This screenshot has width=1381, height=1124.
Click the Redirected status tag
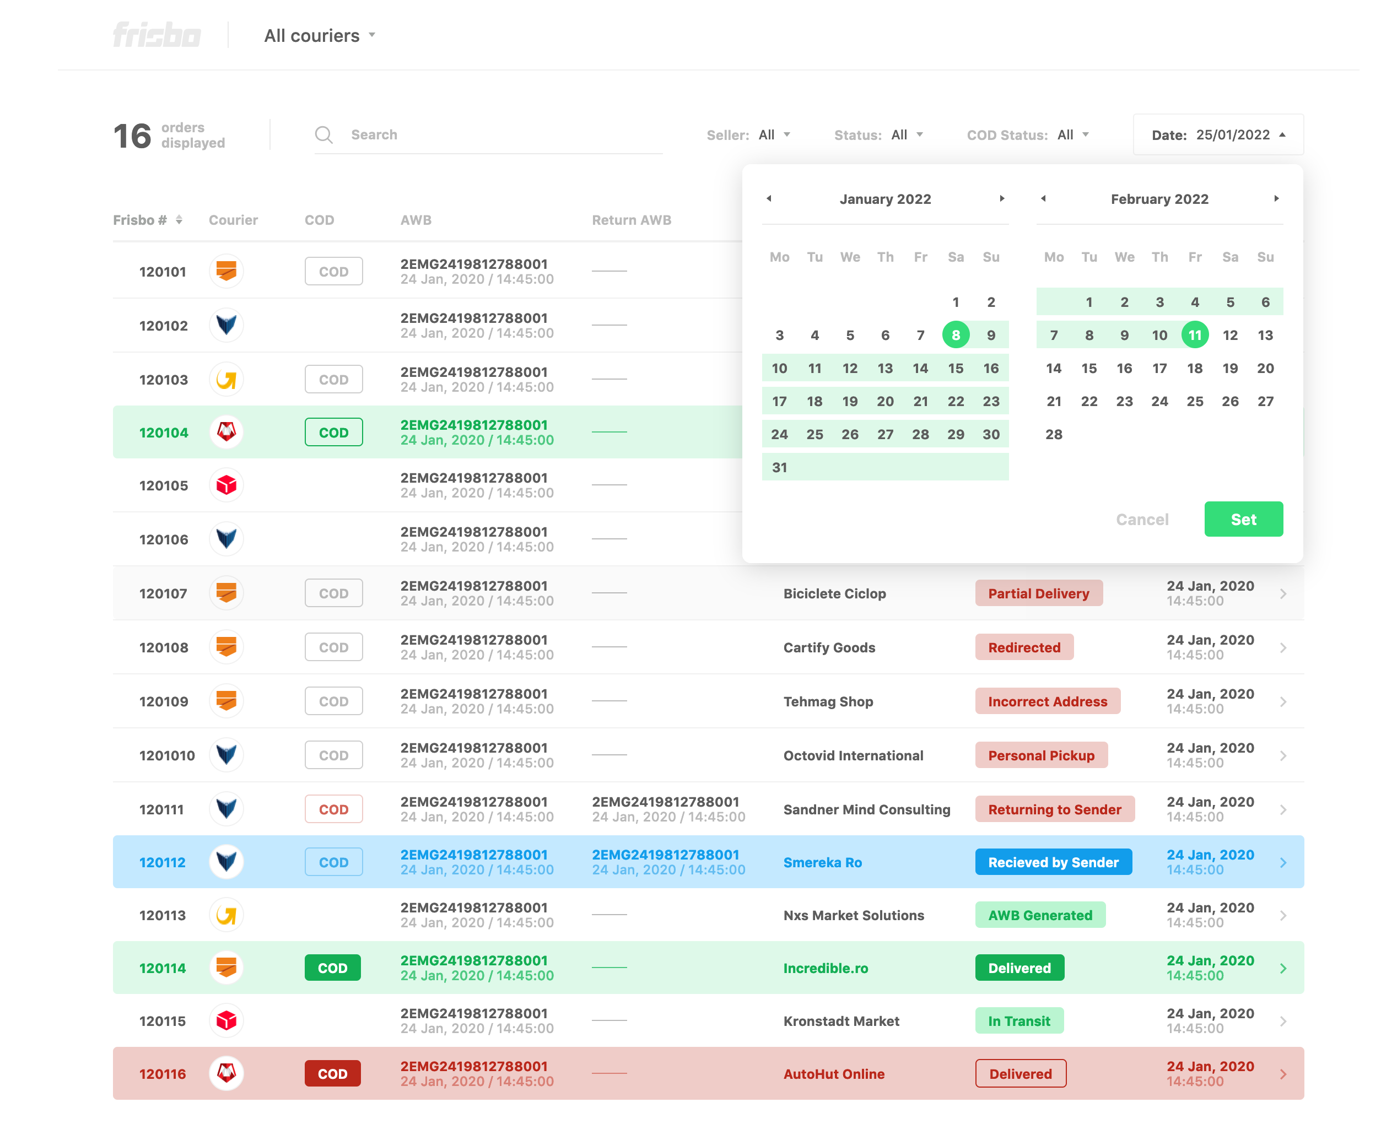click(x=1024, y=647)
